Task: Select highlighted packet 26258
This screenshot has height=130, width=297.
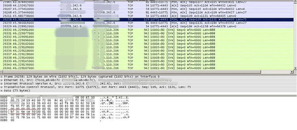Action: click(147, 19)
